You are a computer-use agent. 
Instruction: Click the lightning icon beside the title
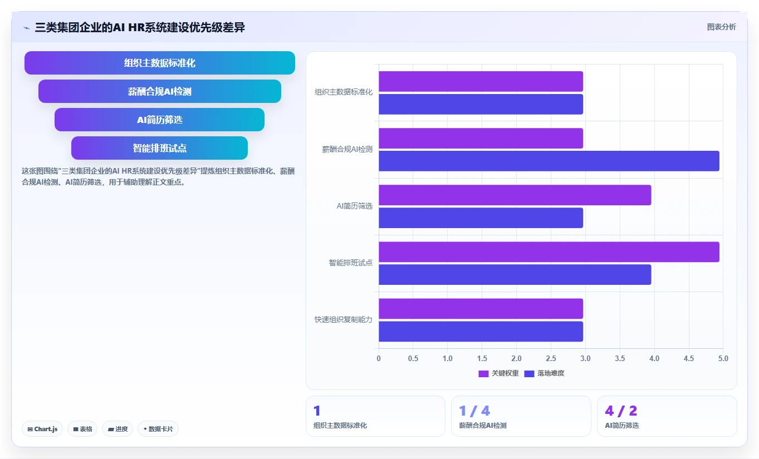click(x=27, y=27)
